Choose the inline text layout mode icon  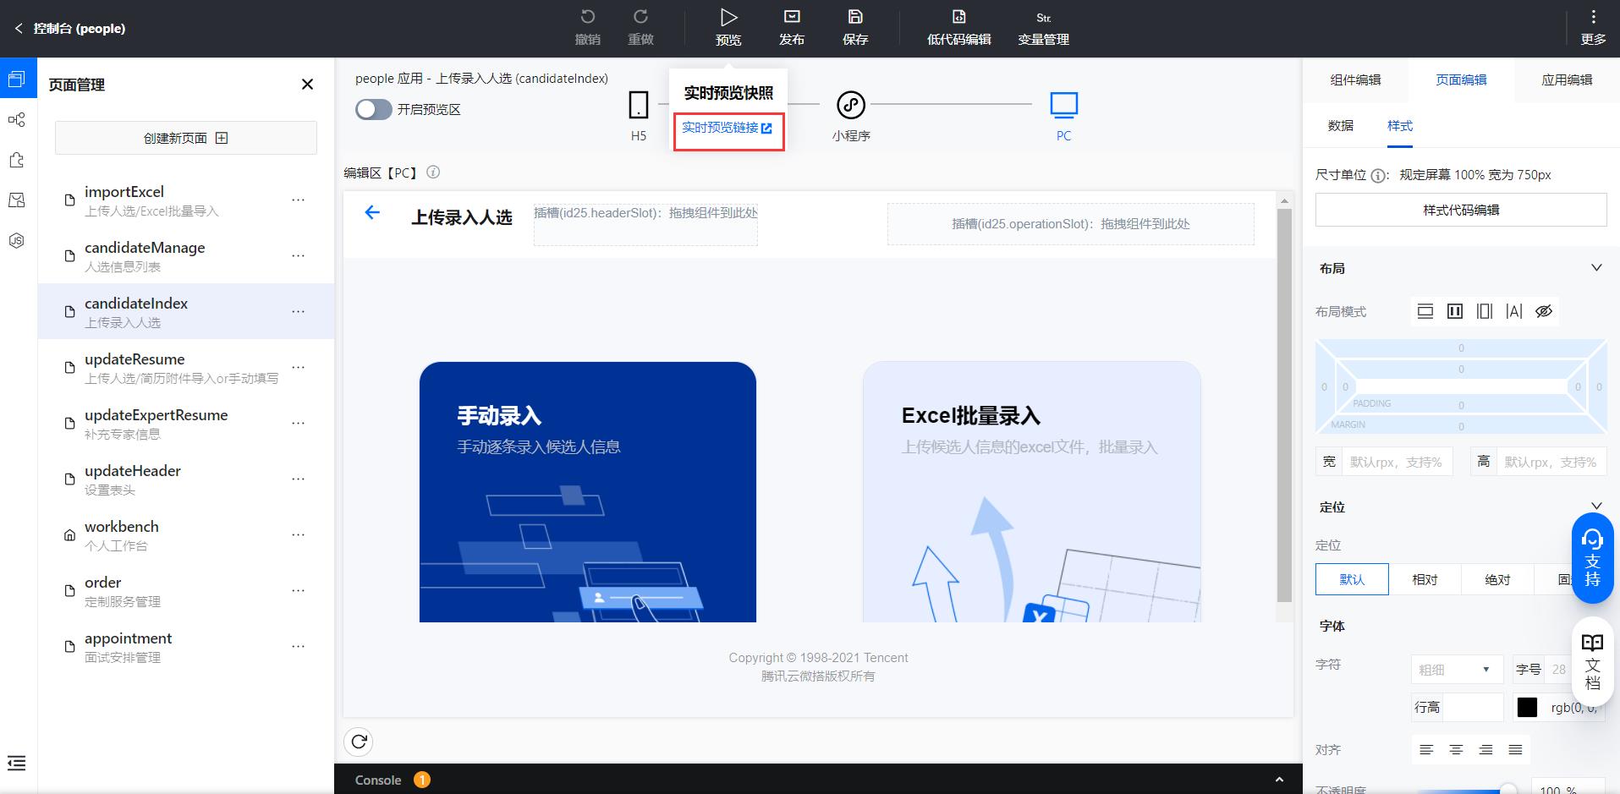[1514, 311]
